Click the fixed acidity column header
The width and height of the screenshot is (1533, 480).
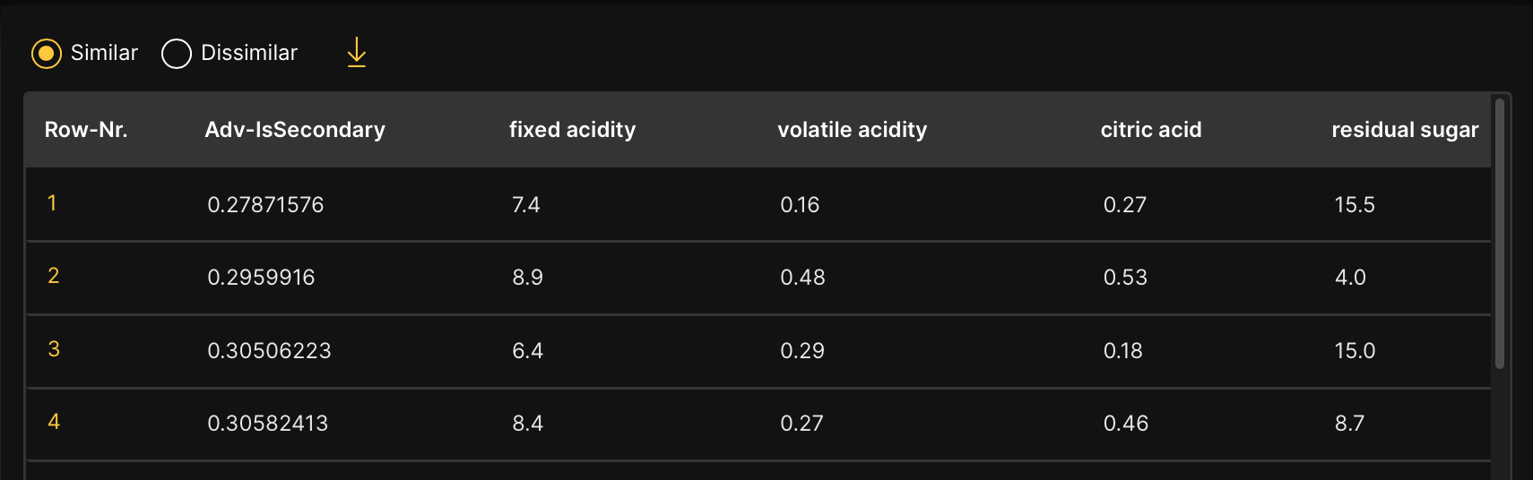[x=572, y=130]
